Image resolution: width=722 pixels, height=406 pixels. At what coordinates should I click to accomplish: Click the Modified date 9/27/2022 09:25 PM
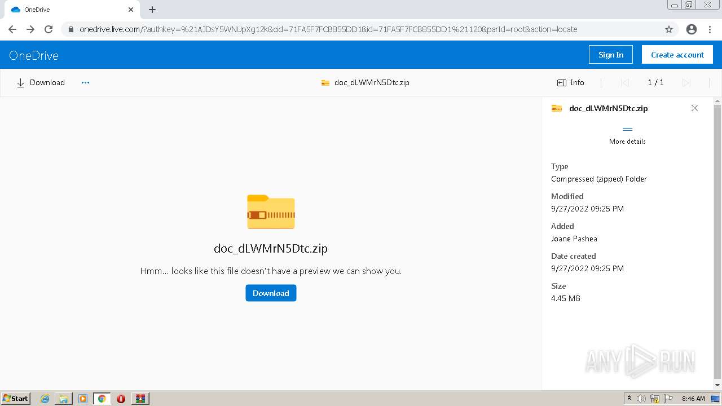587,209
